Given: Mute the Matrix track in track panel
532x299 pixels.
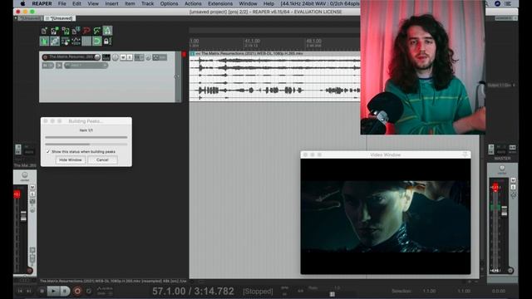Looking at the screenshot, I should [123, 57].
